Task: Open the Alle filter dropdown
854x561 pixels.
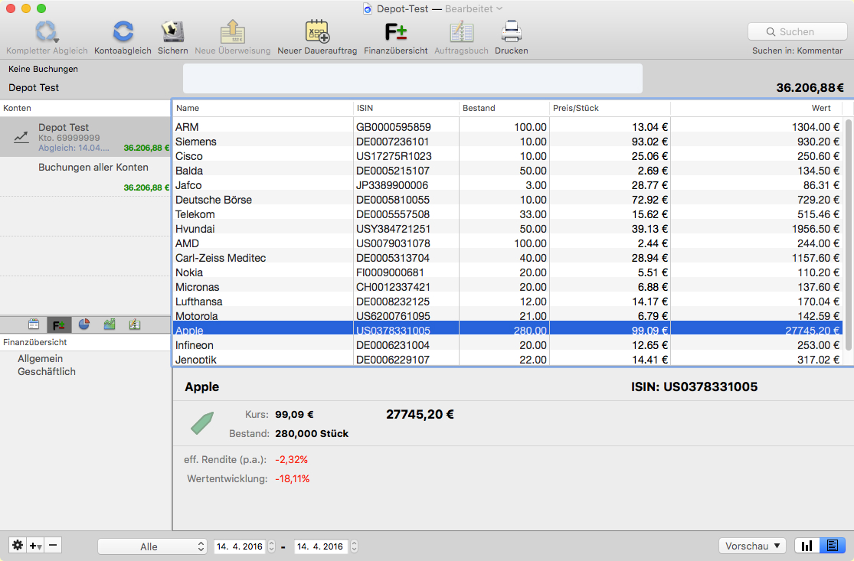Action: click(x=152, y=546)
